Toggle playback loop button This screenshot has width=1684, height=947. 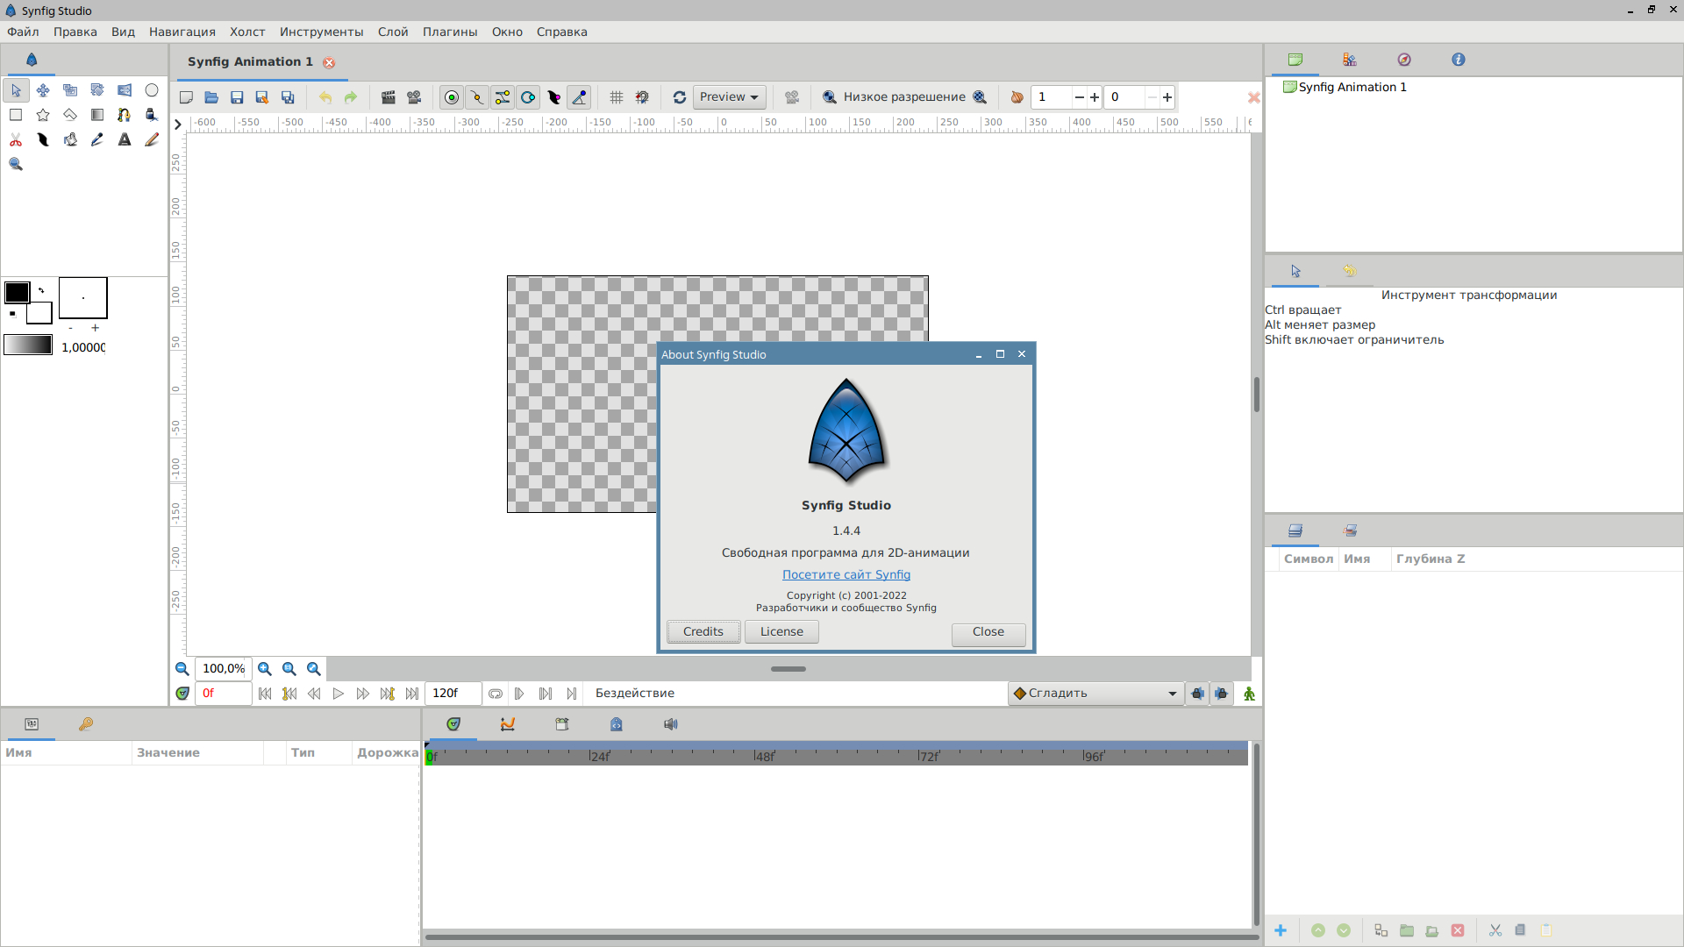pyautogui.click(x=496, y=694)
